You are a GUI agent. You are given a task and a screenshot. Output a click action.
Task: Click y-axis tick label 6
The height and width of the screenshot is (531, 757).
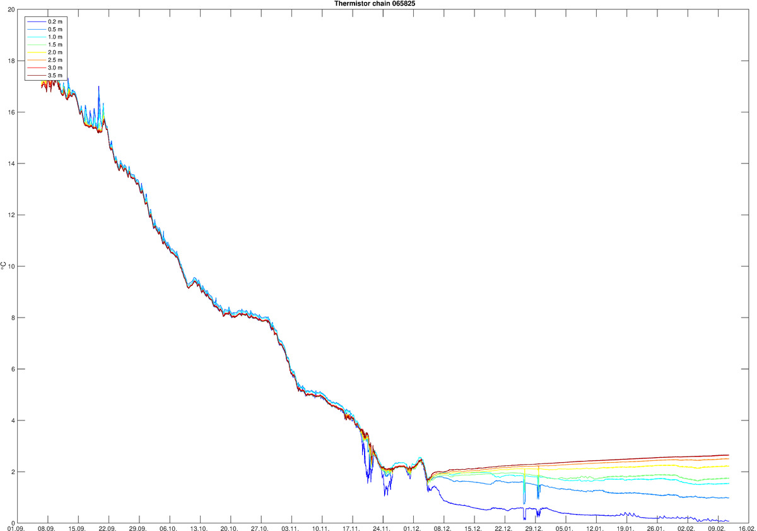click(x=13, y=369)
